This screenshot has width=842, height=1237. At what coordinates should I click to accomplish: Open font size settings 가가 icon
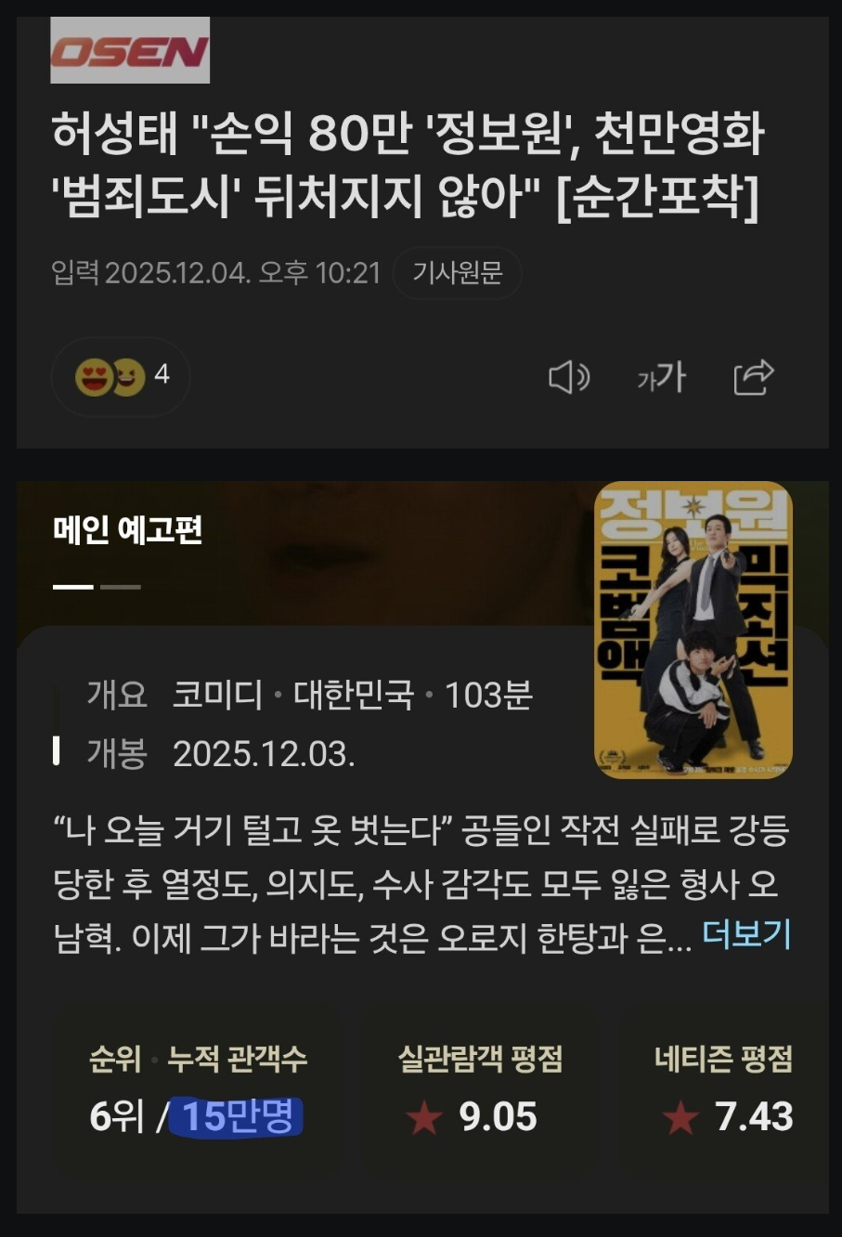tap(661, 377)
